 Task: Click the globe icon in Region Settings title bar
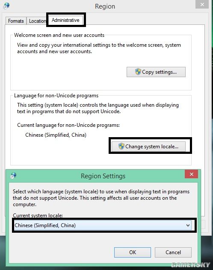[13, 175]
